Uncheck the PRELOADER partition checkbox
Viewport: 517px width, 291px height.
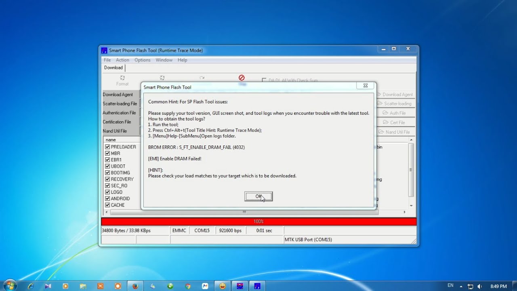(107, 147)
